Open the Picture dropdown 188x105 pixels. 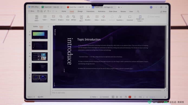(53, 18)
